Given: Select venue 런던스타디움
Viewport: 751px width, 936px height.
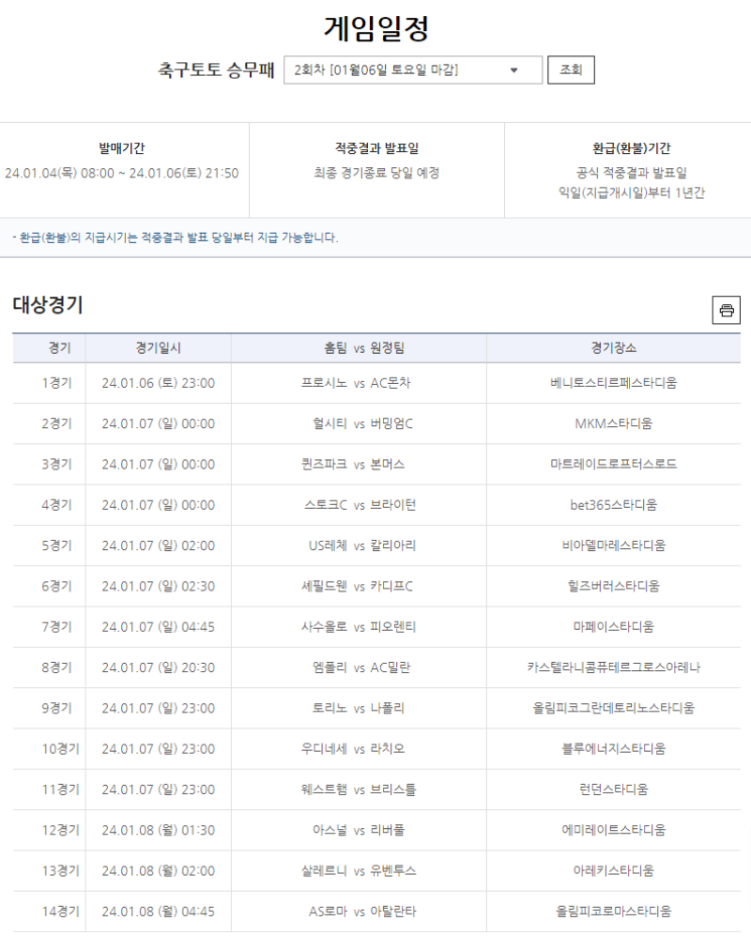Looking at the screenshot, I should coord(614,790).
